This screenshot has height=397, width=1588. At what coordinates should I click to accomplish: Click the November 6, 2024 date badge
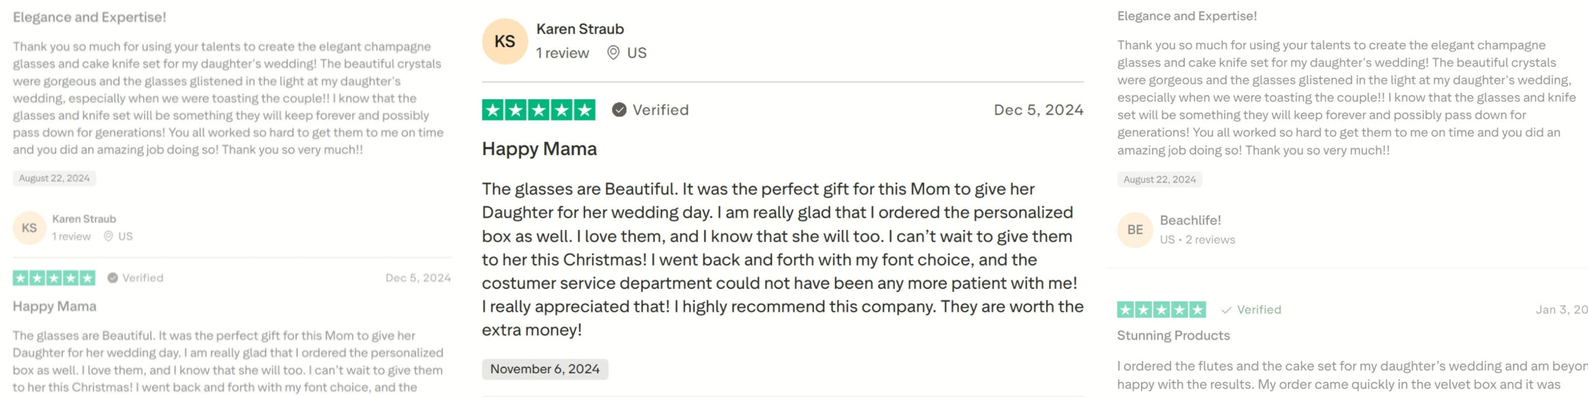[545, 369]
